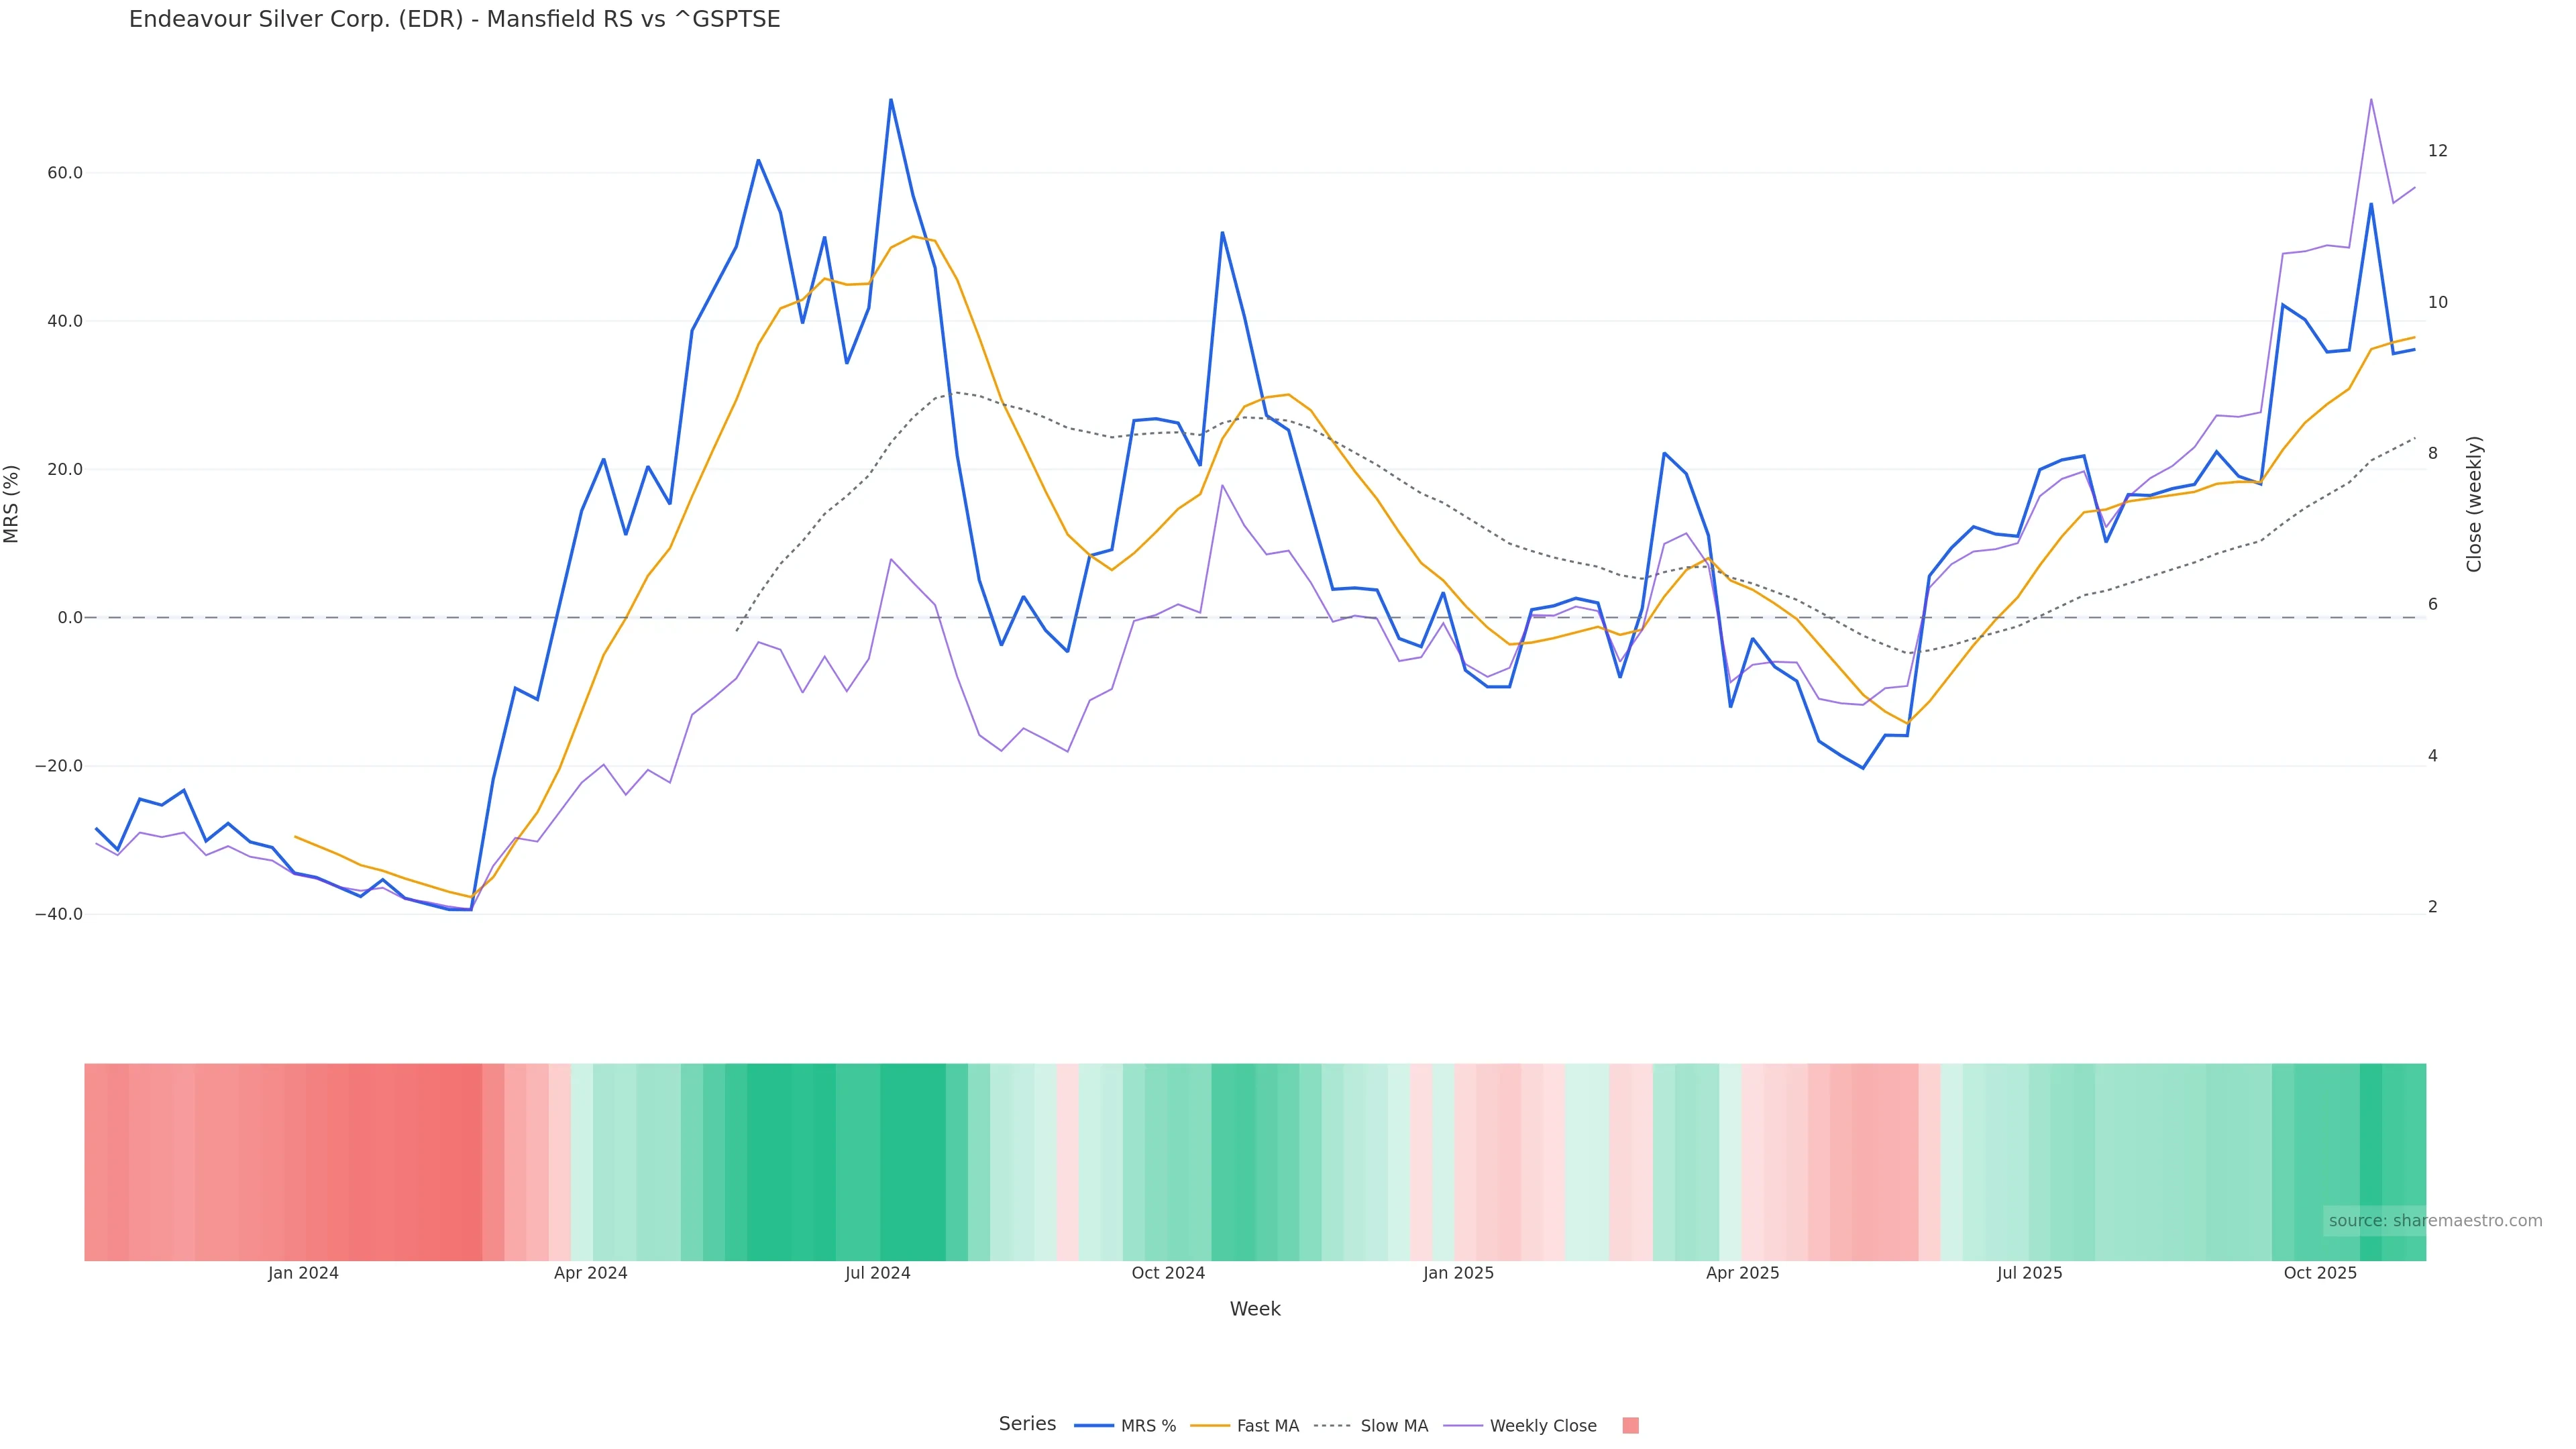Click the Series legend title

pos(1027,1424)
